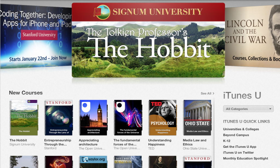
Task: Open The Hobbit course cover thumbnail
Action: (x=24, y=118)
